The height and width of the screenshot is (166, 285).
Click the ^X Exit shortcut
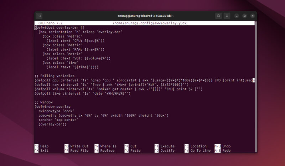[x=41, y=151]
